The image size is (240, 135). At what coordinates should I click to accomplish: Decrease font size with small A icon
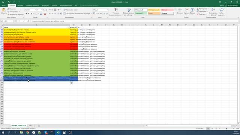[46, 10]
